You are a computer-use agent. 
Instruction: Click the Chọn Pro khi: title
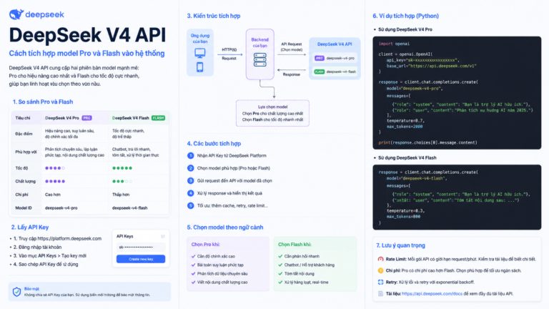tap(206, 245)
